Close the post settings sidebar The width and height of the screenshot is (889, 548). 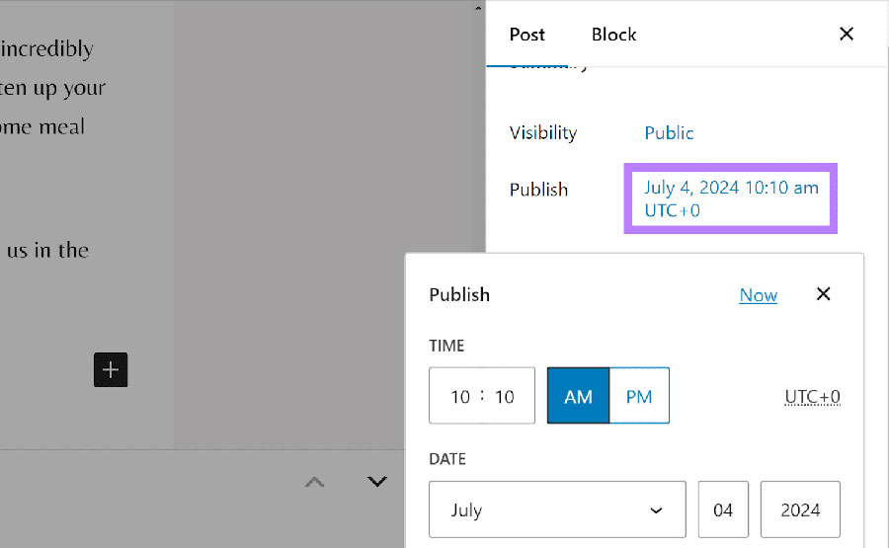coord(846,34)
